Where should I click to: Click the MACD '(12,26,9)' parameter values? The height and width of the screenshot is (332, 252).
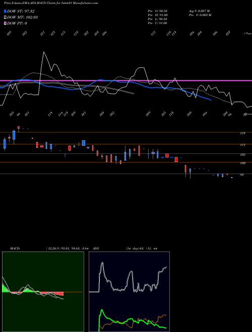coord(69,248)
